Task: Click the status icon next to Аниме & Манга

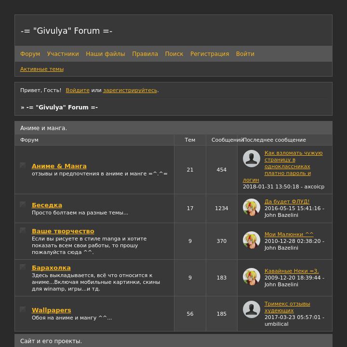Action: [x=23, y=165]
